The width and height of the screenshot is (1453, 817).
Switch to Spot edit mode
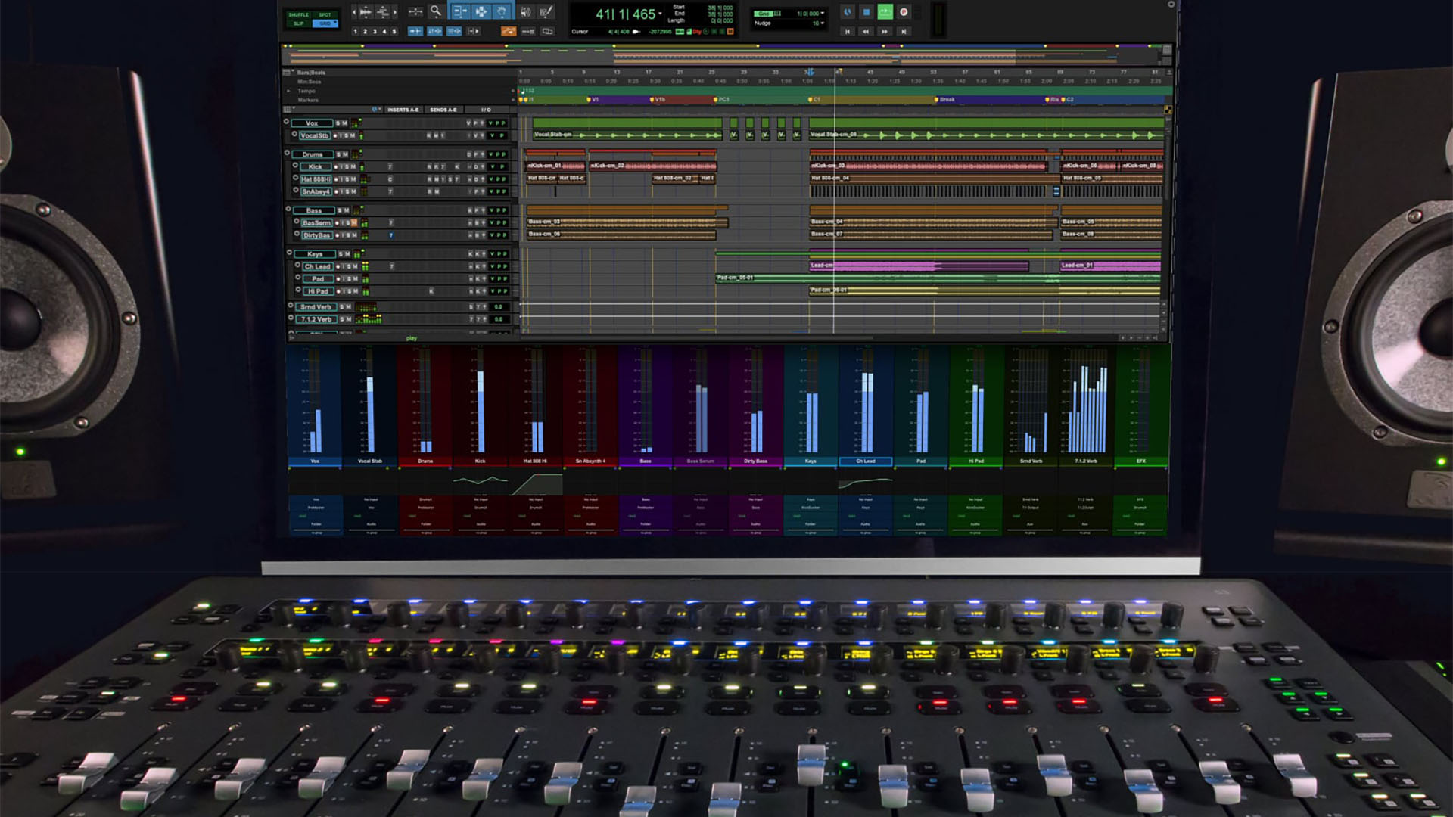325,14
